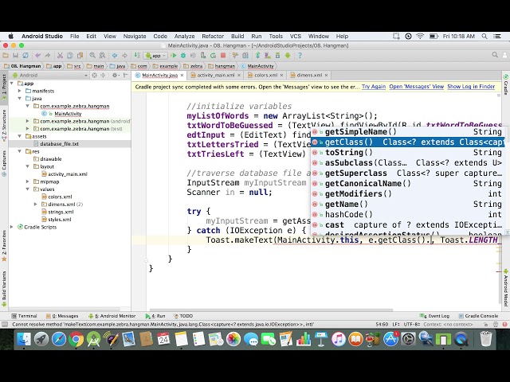This screenshot has height=382, width=510.
Task: Open the Gradle Console tool window
Action: 478,316
